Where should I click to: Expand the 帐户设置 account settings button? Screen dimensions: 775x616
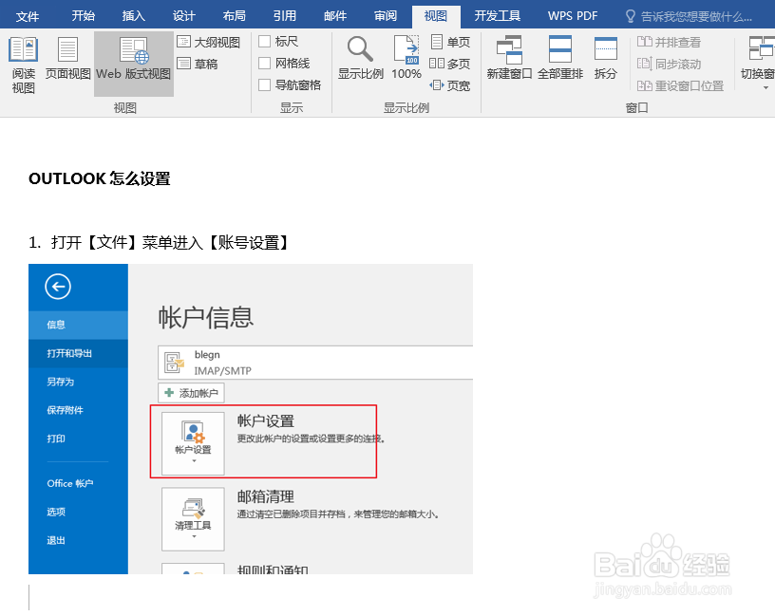(193, 443)
